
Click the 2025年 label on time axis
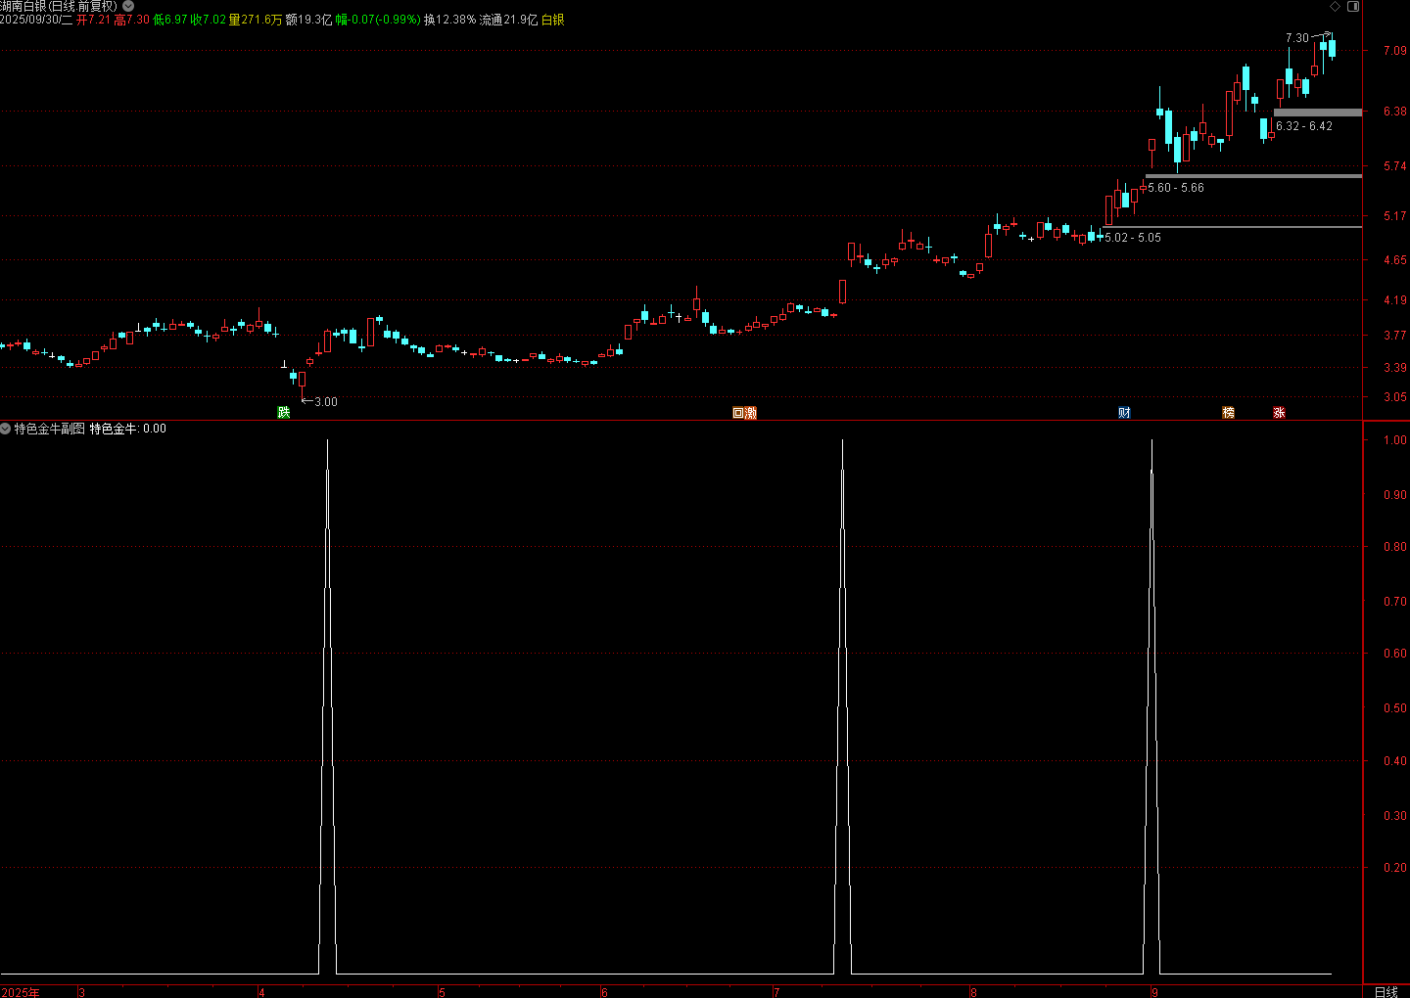(21, 992)
